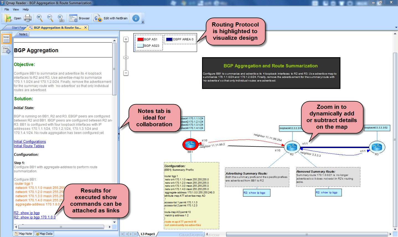Open the File menu
Image resolution: width=398 pixels, height=237 pixels.
coord(7,9)
